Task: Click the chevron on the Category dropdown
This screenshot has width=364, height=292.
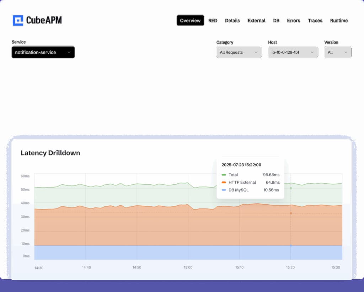Action: [x=256, y=52]
